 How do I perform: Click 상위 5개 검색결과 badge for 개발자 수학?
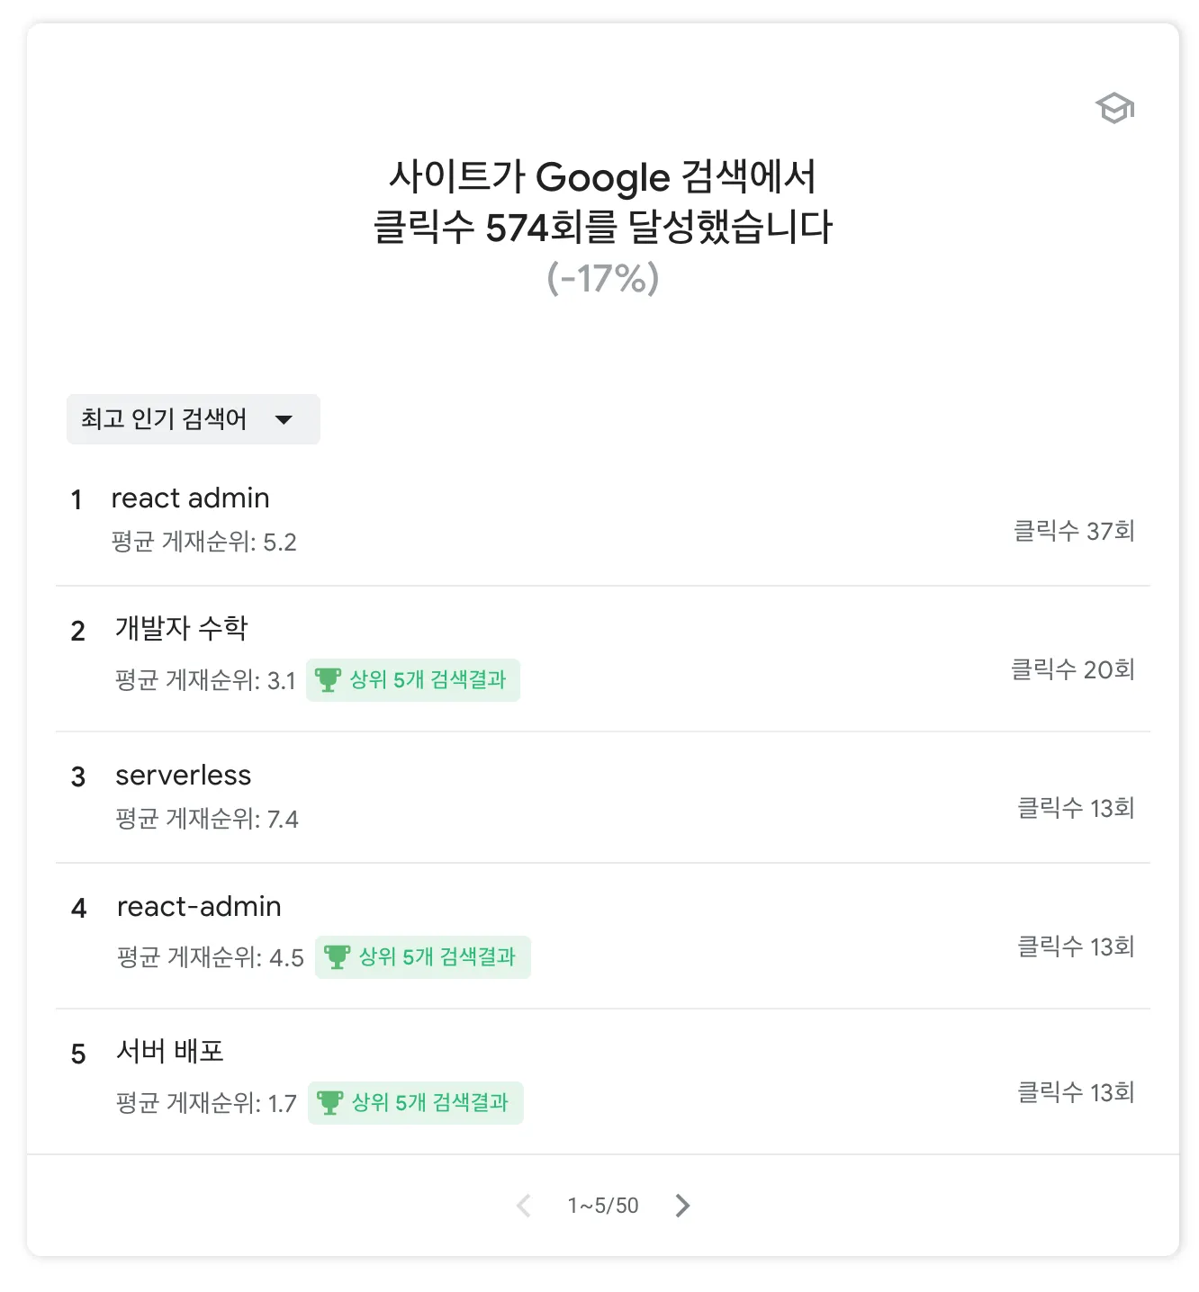click(413, 680)
